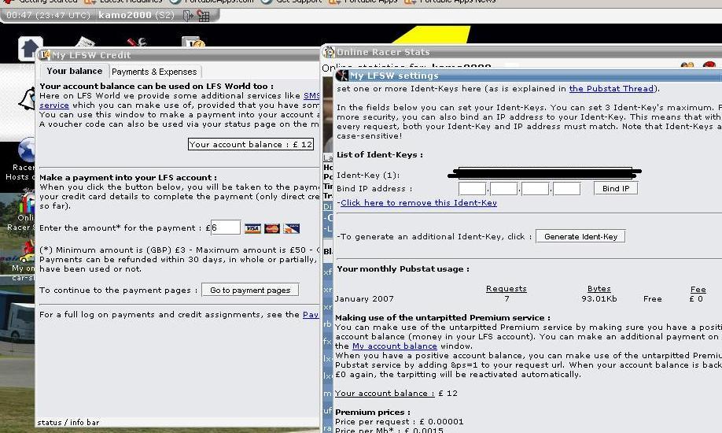Screen dimensions: 722x433
Task: Click 'Price per request : £ 0.00001' text
Action: [400, 421]
